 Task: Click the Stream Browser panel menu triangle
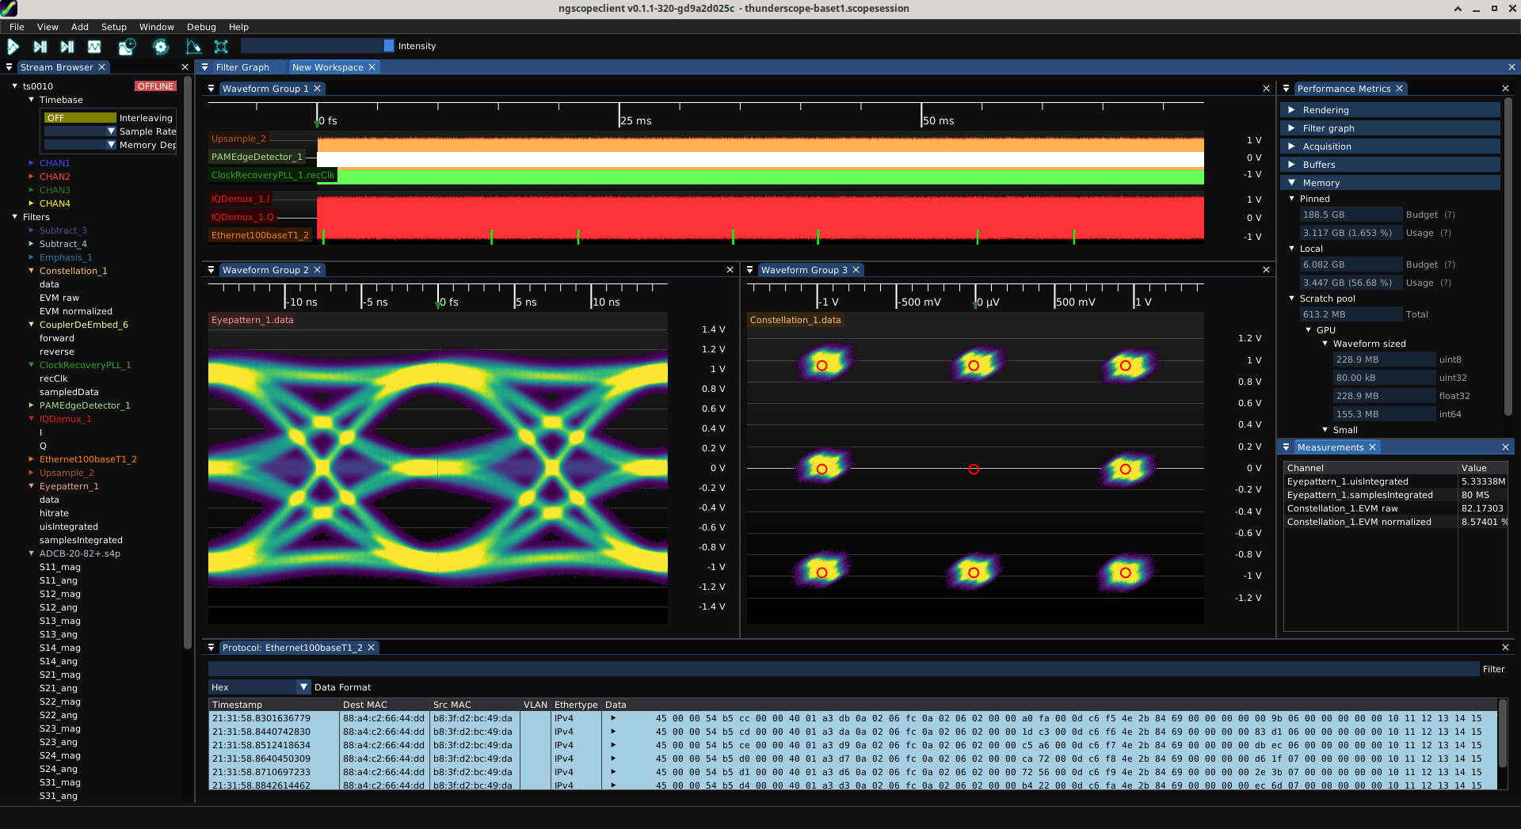tap(10, 67)
